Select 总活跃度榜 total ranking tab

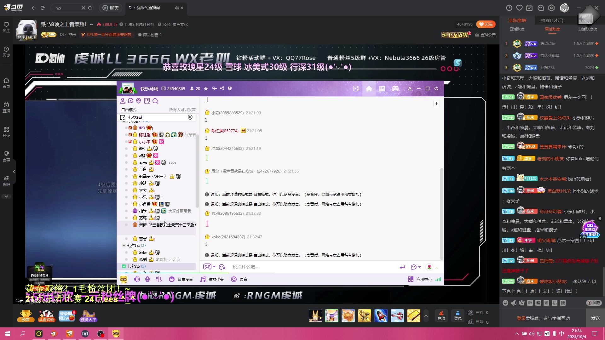click(x=588, y=29)
